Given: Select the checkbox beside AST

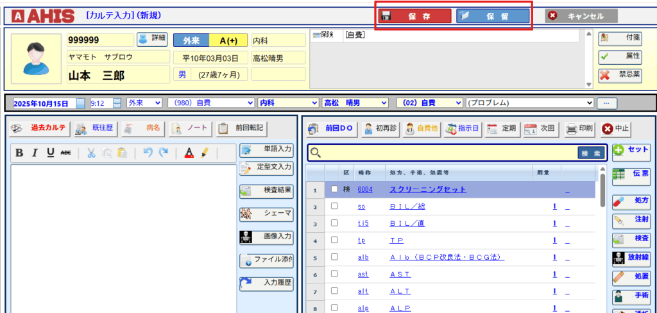Looking at the screenshot, I should [334, 274].
